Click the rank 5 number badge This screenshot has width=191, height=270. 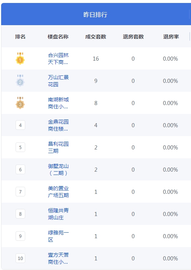[20, 148]
